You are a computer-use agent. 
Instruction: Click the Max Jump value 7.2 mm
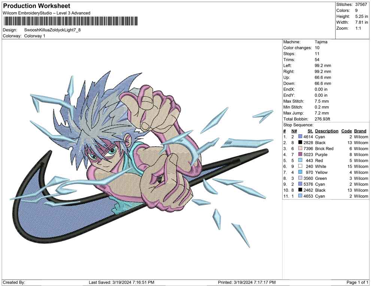(322, 113)
